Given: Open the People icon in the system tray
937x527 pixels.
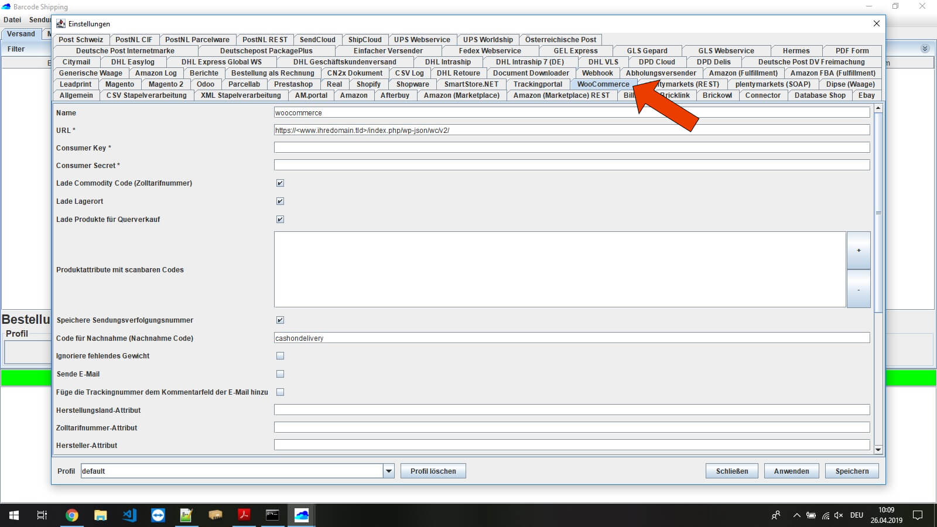Looking at the screenshot, I should [776, 515].
